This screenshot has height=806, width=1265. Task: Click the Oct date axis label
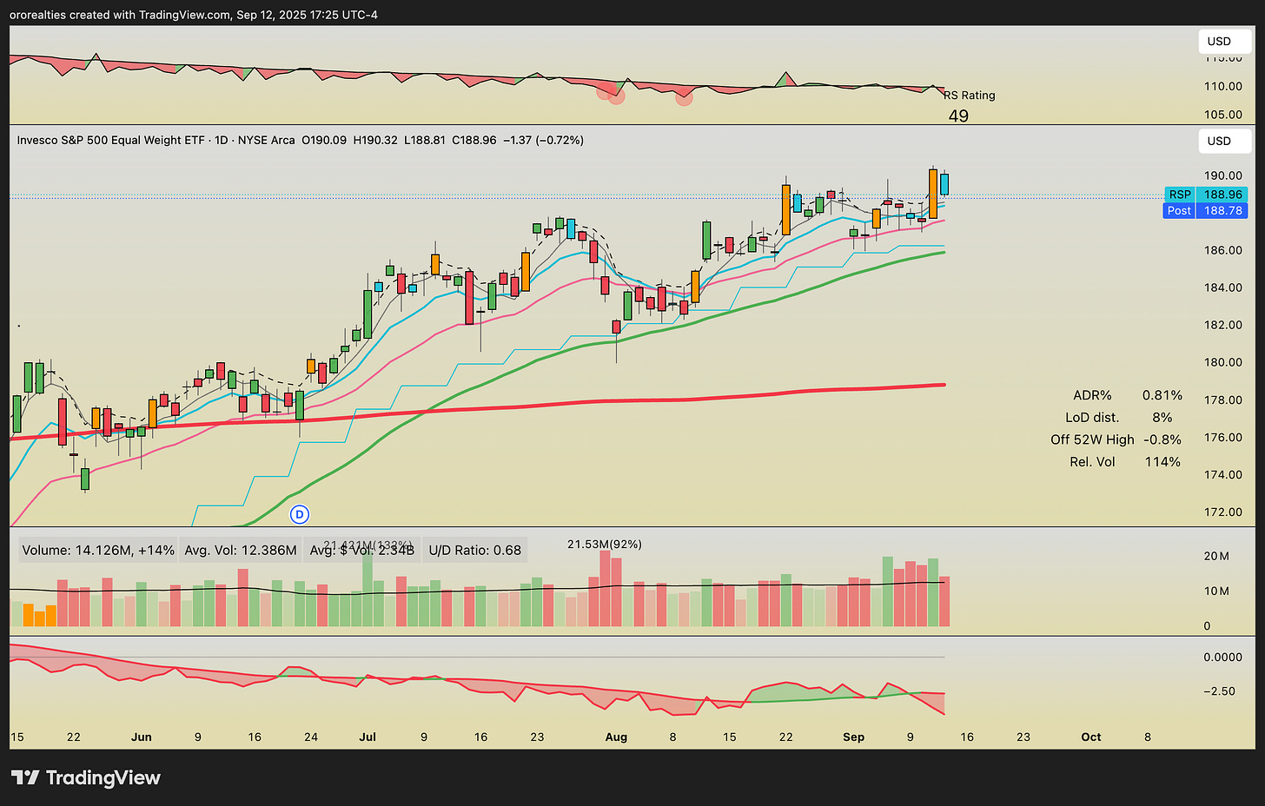1091,737
